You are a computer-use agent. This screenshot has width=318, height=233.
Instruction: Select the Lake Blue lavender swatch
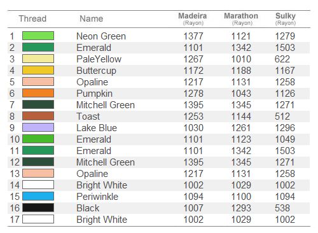click(38, 127)
